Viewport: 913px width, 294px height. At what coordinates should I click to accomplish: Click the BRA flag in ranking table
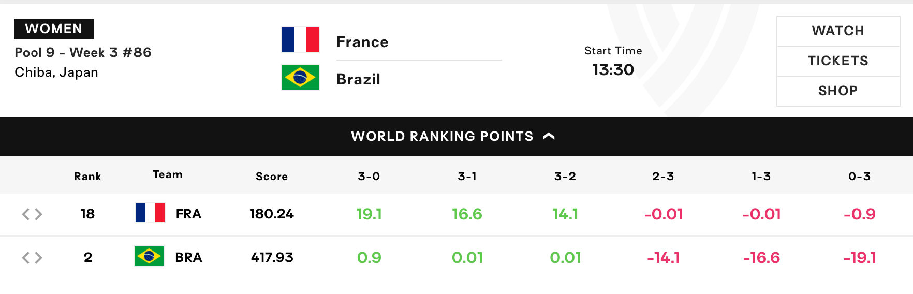[149, 256]
